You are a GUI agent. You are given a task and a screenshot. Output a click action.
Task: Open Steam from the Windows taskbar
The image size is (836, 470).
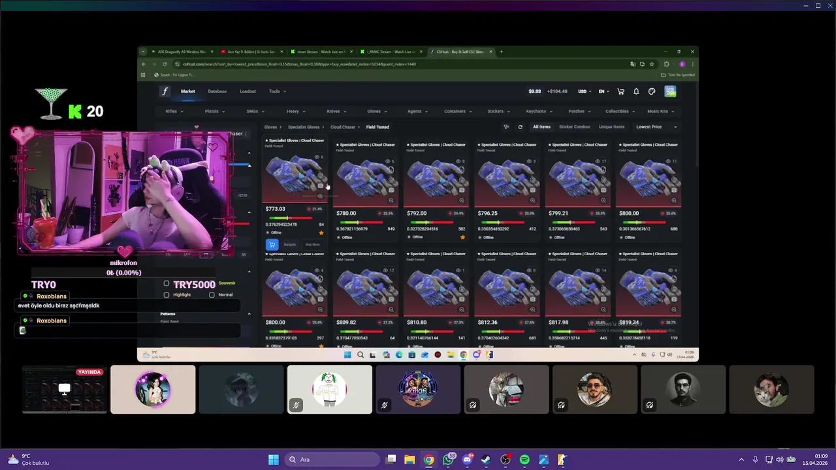[486, 460]
